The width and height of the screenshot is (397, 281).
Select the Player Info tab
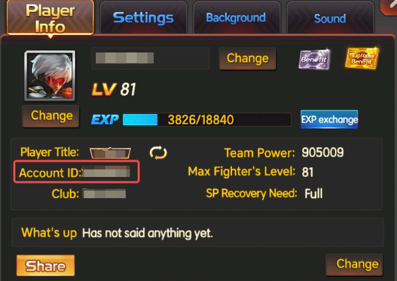(50, 18)
